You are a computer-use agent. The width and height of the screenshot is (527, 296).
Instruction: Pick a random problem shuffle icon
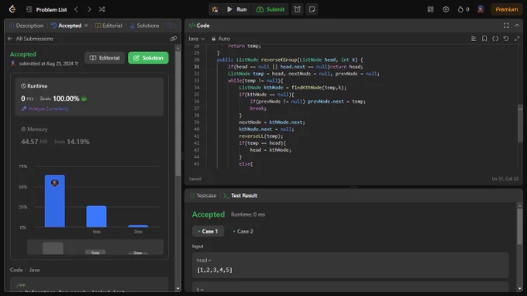coord(102,9)
